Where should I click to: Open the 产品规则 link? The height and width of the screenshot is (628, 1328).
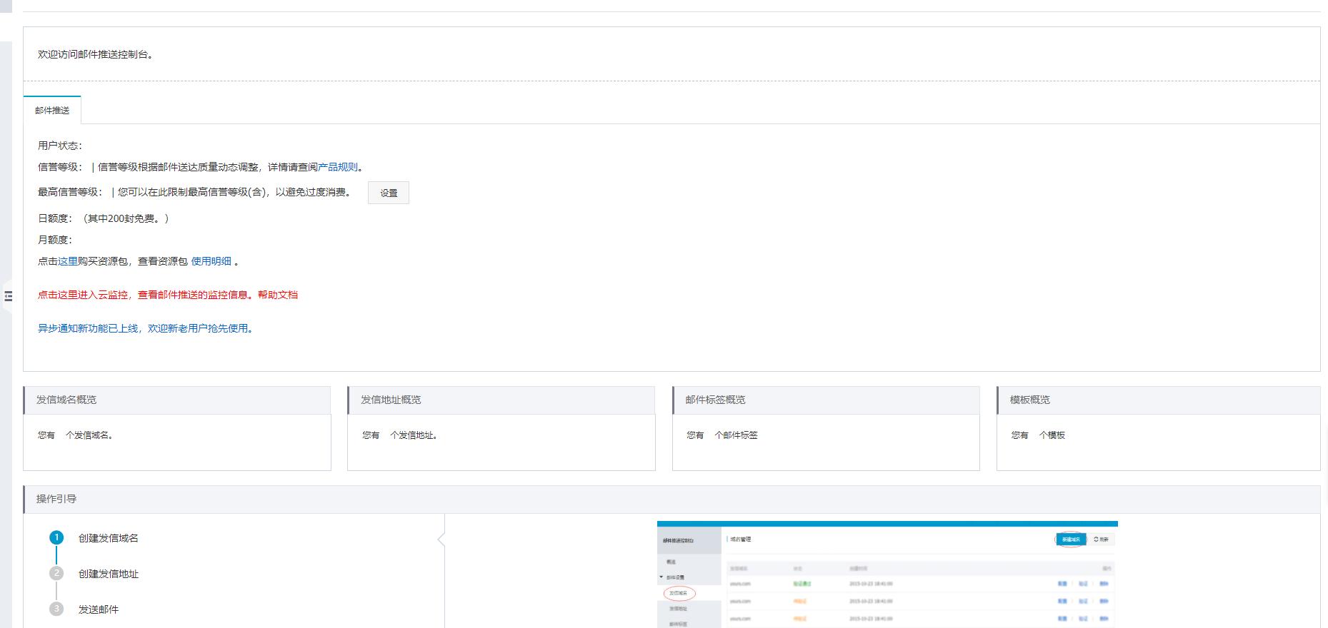tap(337, 167)
